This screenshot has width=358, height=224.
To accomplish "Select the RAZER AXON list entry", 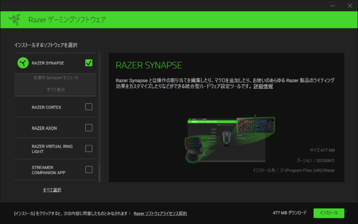I will tap(55, 128).
